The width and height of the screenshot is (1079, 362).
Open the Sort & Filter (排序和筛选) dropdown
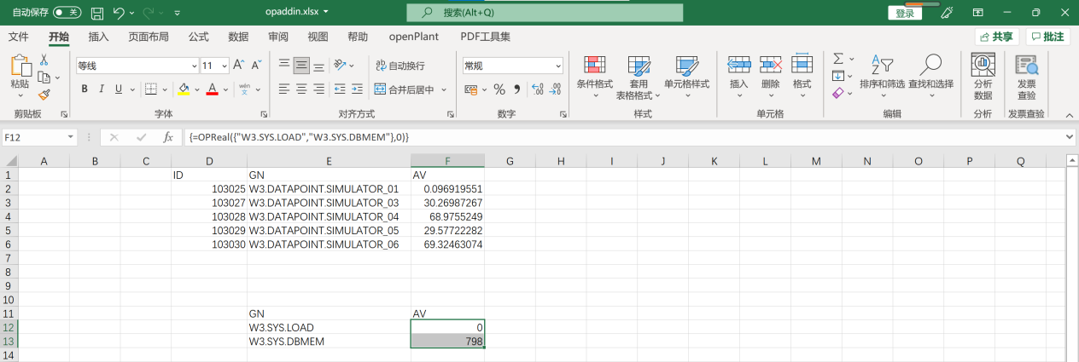click(882, 76)
